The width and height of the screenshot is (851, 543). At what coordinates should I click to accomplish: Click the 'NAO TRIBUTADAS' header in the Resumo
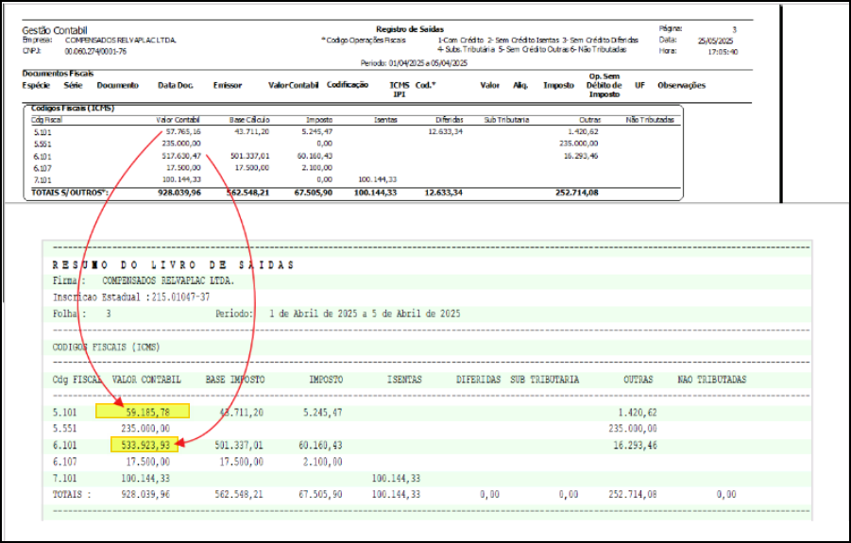(712, 380)
